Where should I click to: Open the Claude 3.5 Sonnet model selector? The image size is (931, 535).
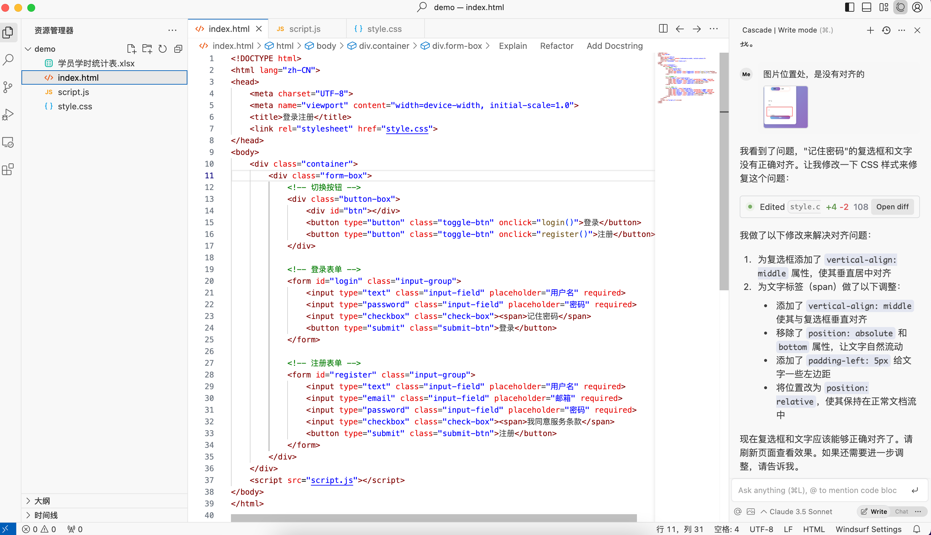point(796,512)
